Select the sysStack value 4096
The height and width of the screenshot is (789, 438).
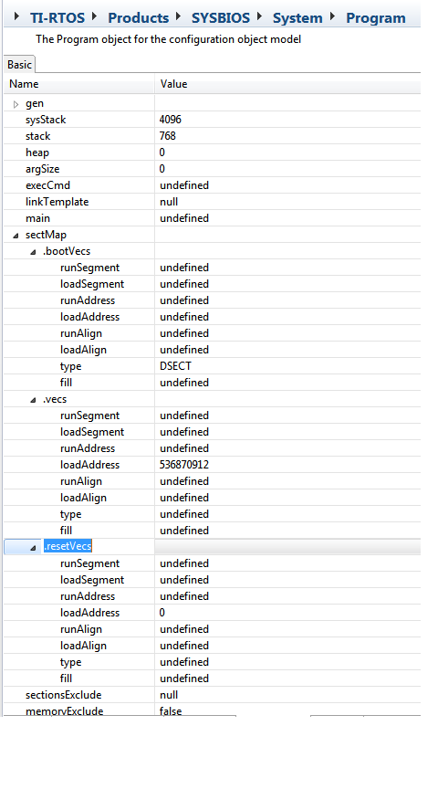(x=171, y=120)
